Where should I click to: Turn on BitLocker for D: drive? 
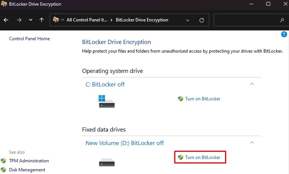click(x=202, y=157)
